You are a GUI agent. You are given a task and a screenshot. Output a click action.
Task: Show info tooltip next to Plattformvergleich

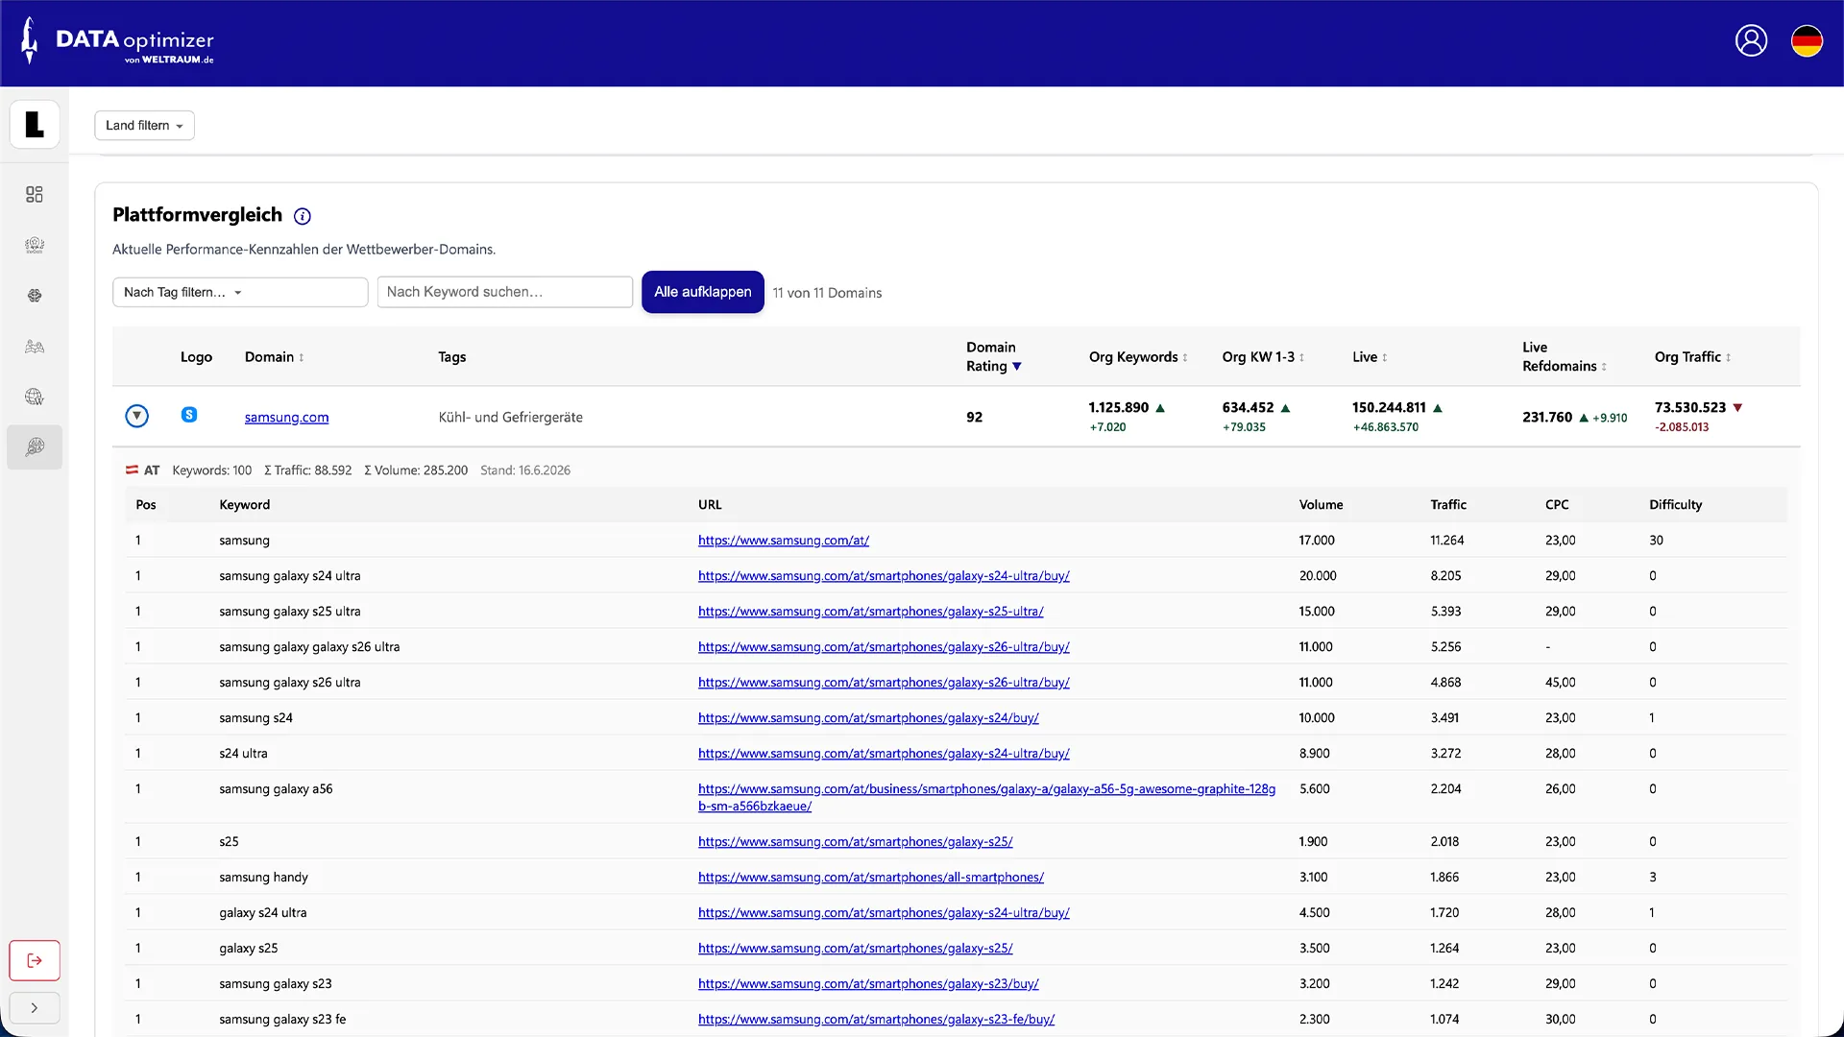[303, 216]
